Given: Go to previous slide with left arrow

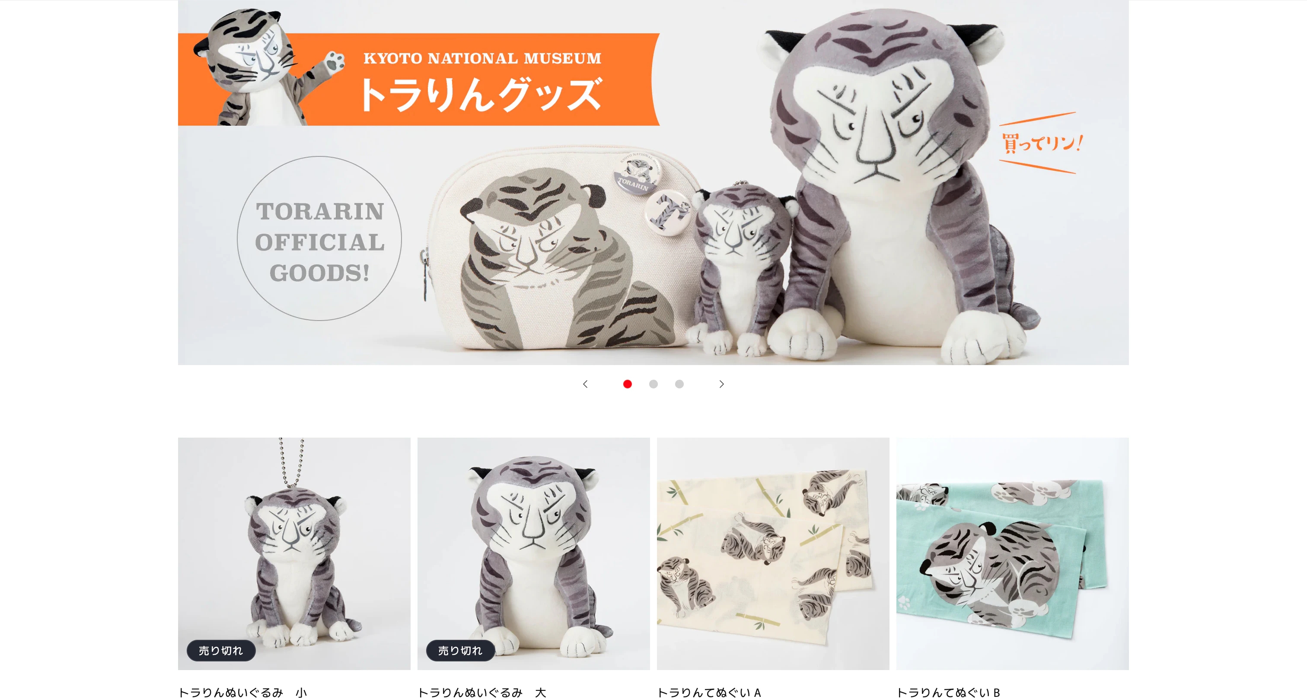Looking at the screenshot, I should [585, 384].
